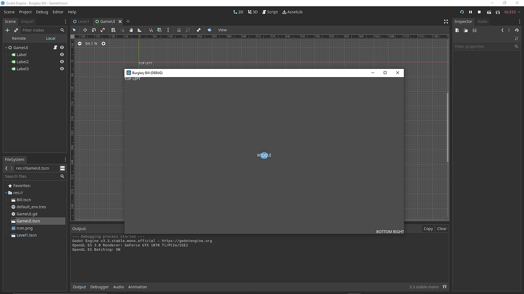Screen dimensions: 524x294
Task: Select the Move tool in the canvas toolbar
Action: tap(85, 30)
